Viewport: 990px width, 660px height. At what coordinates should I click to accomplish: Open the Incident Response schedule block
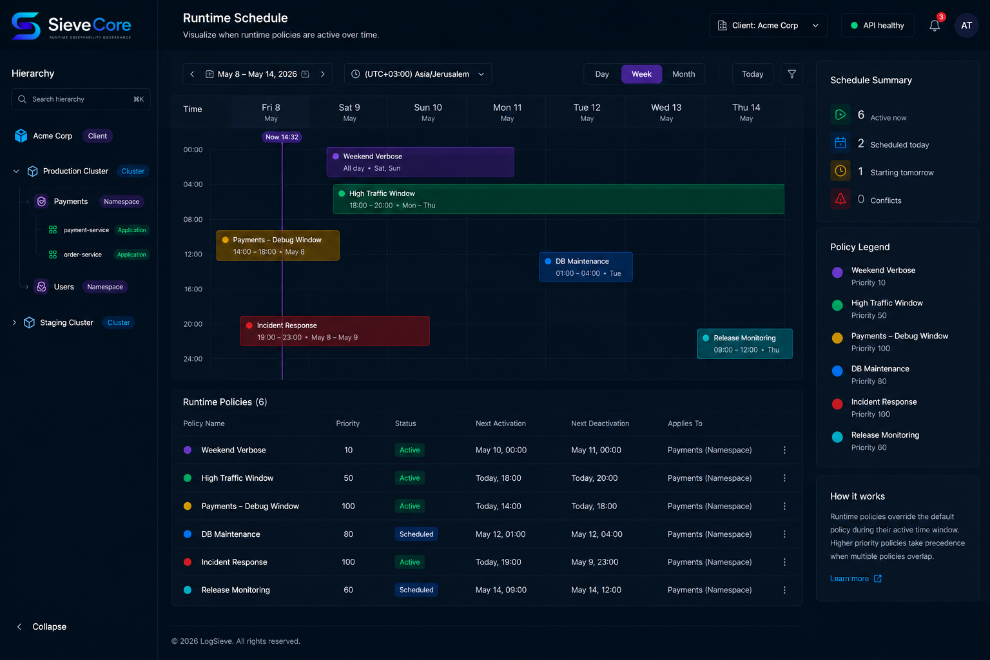(x=335, y=331)
